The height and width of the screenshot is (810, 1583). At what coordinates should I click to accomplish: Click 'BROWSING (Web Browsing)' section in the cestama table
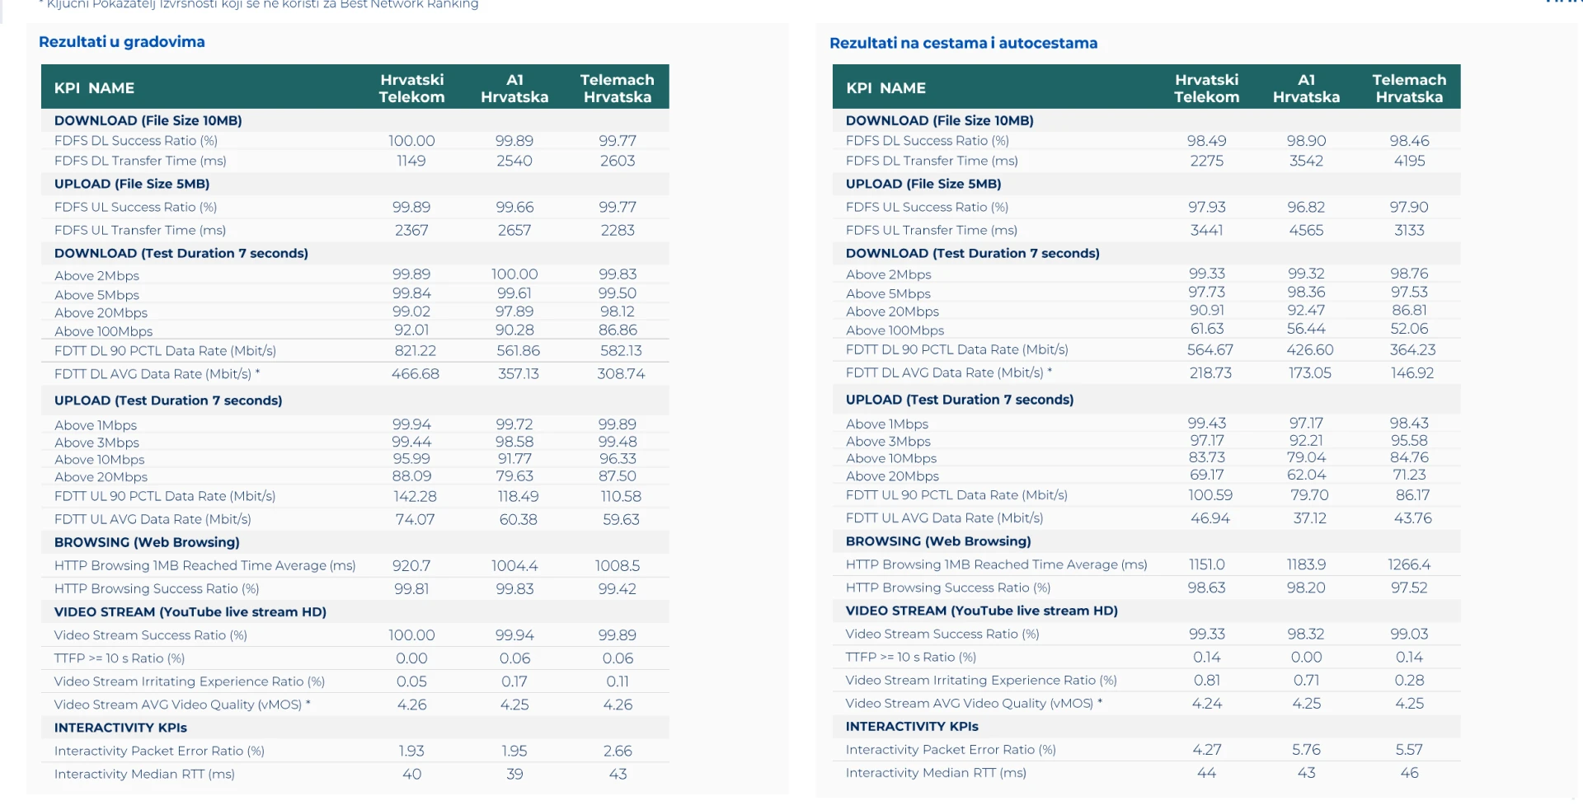938,541
